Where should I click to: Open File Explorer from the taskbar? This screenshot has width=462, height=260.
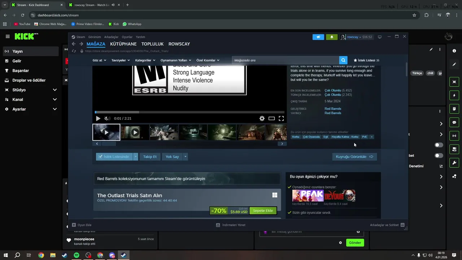53,255
